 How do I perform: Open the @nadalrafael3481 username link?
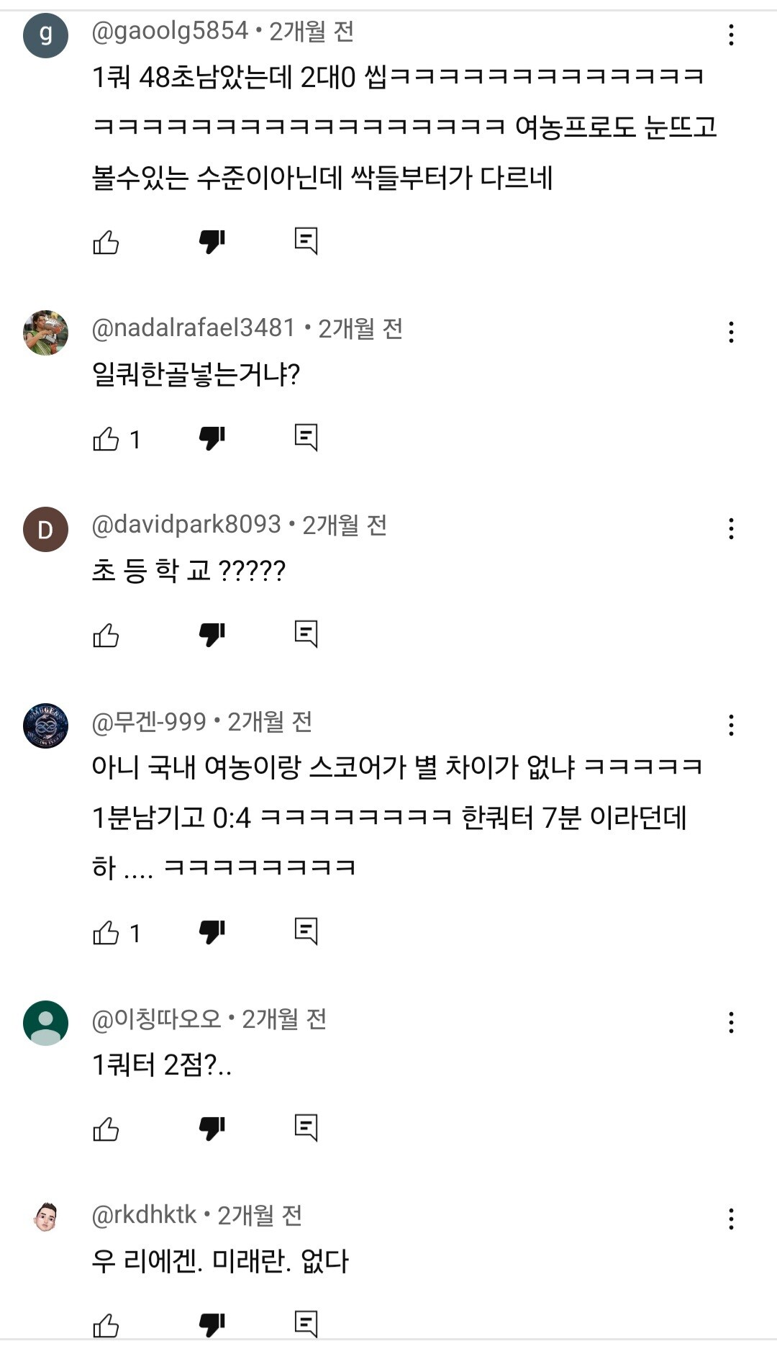(194, 328)
